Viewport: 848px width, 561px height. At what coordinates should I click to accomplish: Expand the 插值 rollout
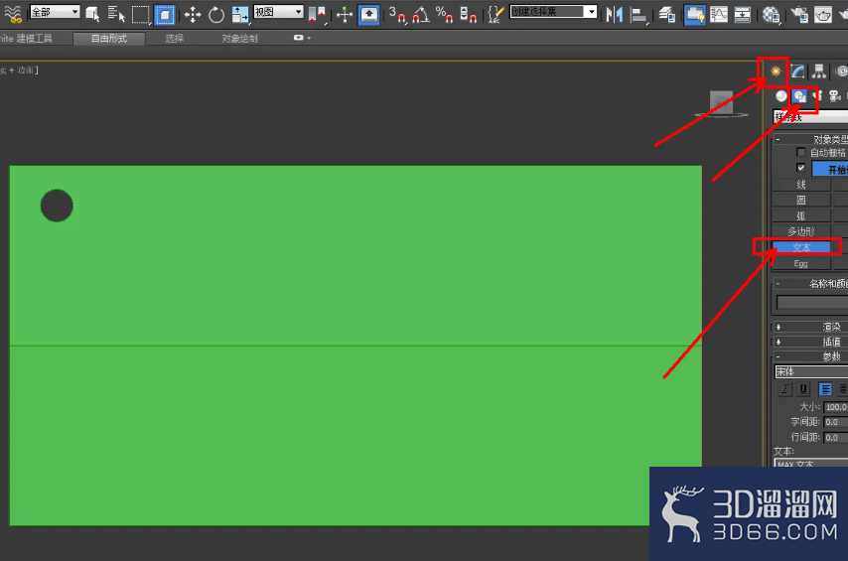point(810,342)
